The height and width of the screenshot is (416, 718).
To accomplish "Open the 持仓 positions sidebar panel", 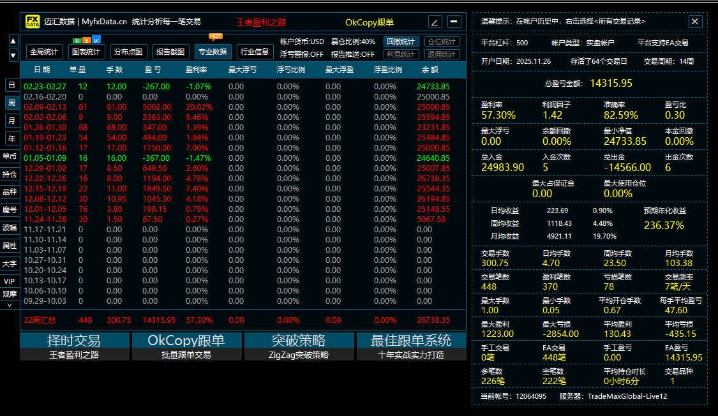I will 11,174.
